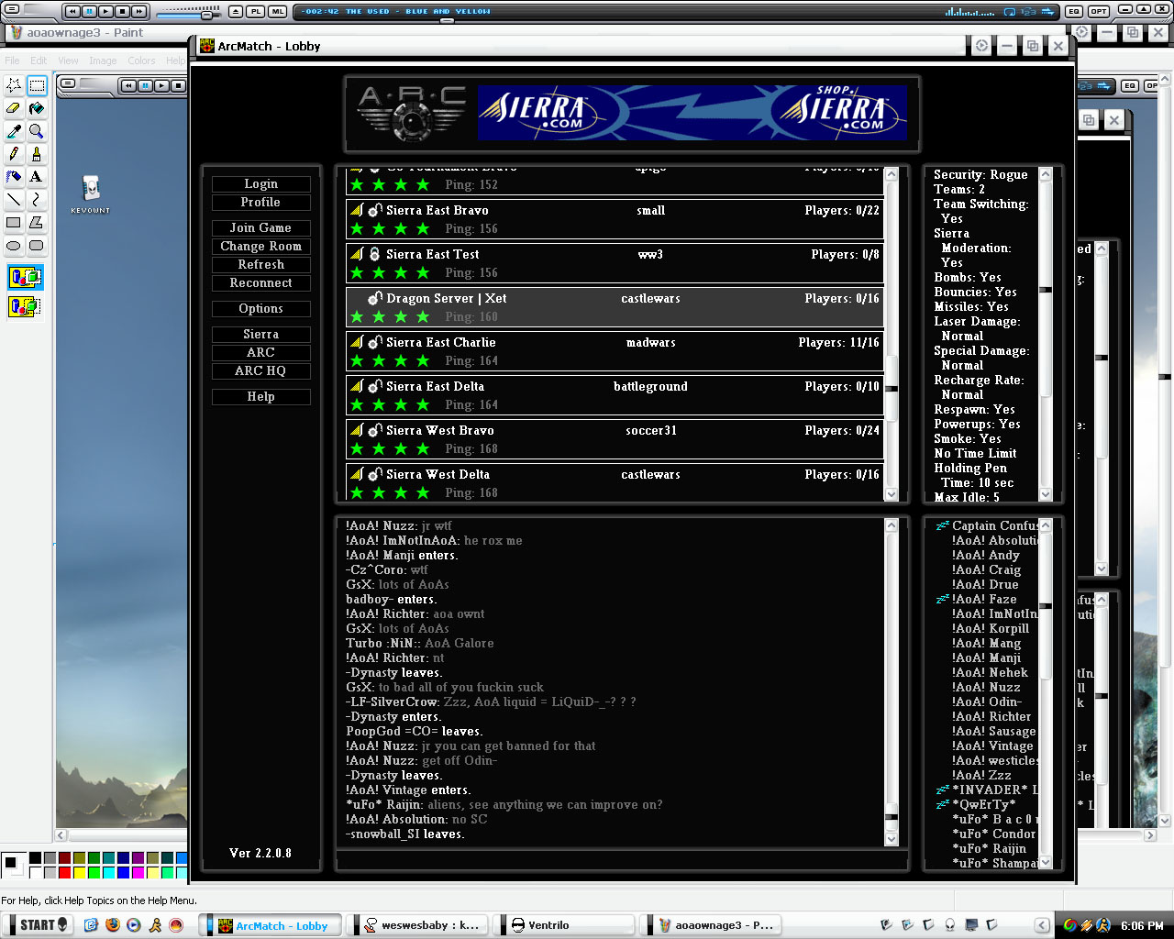Pick the Line tool in Paint
1174x939 pixels.
14,200
